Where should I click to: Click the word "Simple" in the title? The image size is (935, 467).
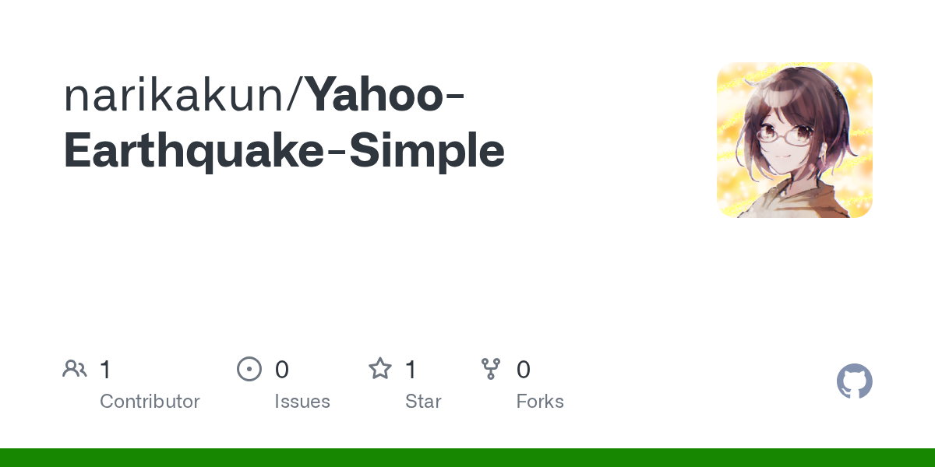point(427,151)
